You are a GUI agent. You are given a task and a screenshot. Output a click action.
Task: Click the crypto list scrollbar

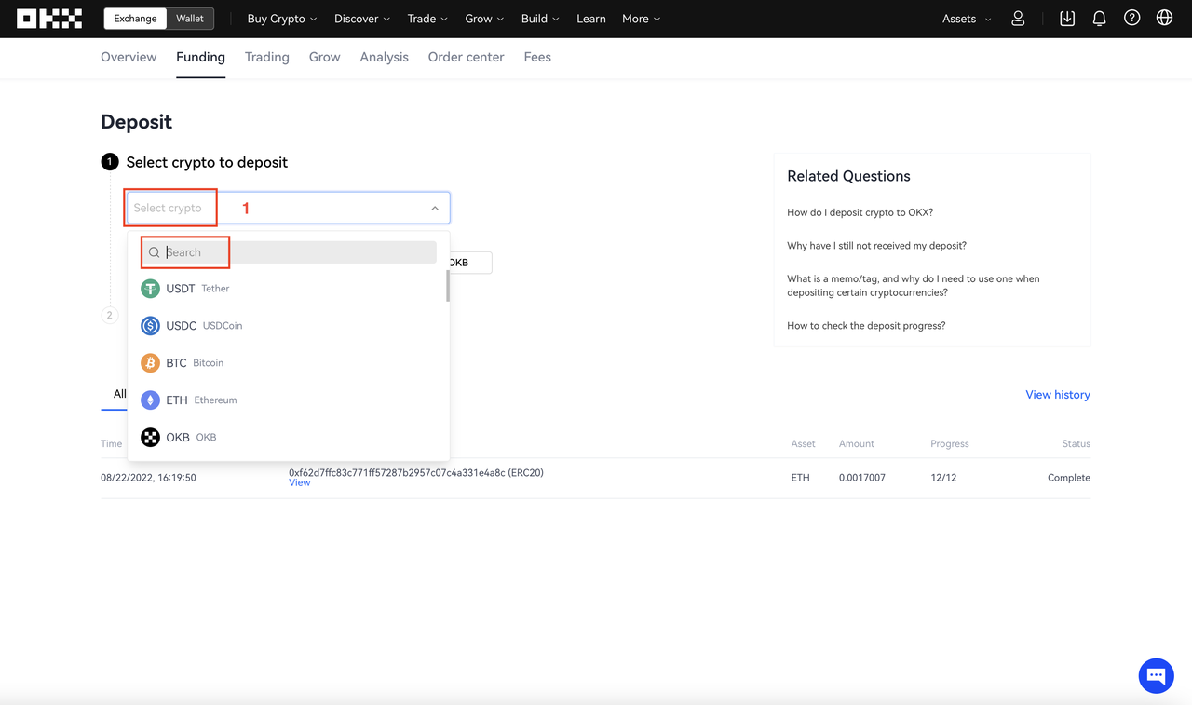click(448, 287)
